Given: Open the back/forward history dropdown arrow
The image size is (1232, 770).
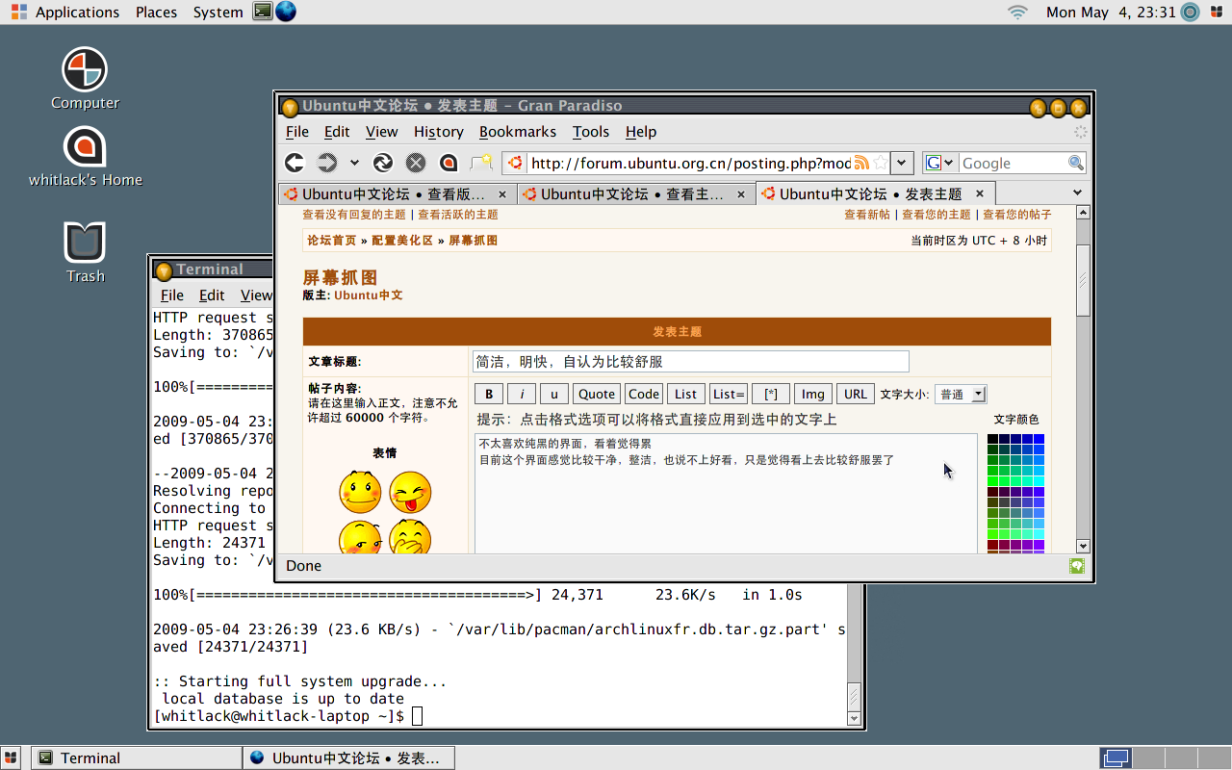Looking at the screenshot, I should 354,163.
